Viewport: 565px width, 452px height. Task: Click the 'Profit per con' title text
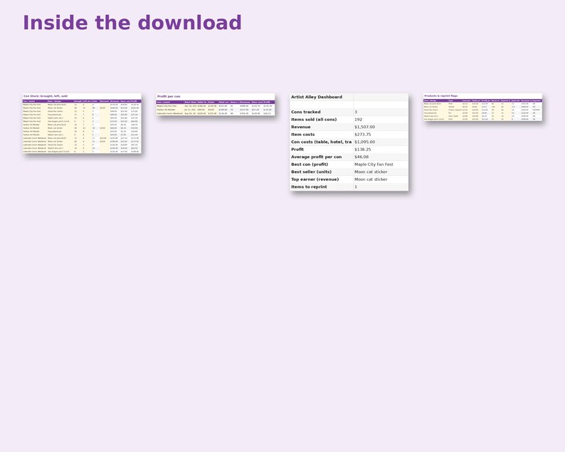169,97
